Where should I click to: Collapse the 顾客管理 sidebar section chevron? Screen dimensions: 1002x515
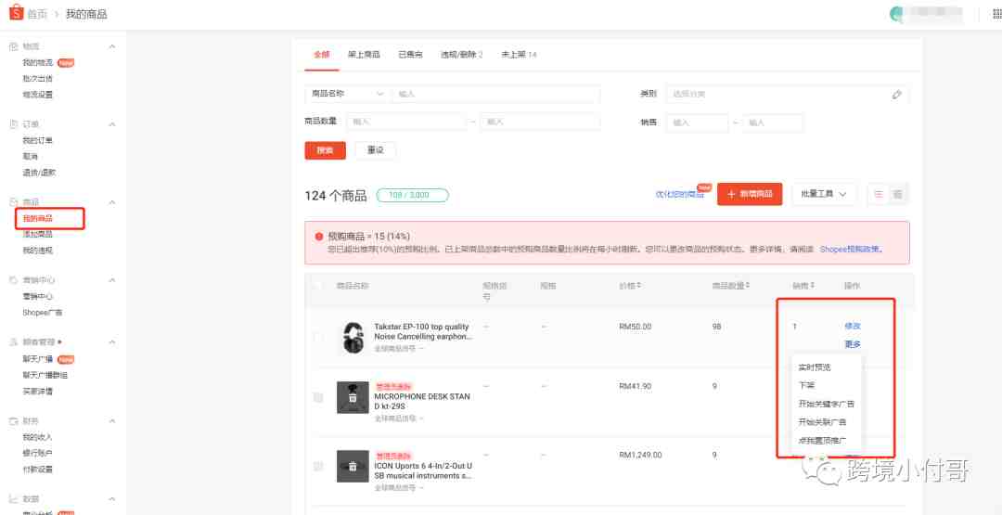pos(112,342)
